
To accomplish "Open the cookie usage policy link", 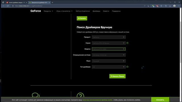I will click(97, 100).
